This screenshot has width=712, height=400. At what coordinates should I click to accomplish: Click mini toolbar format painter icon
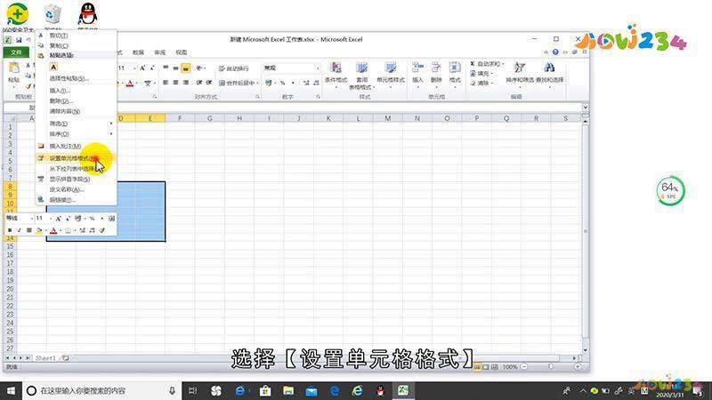click(x=102, y=230)
